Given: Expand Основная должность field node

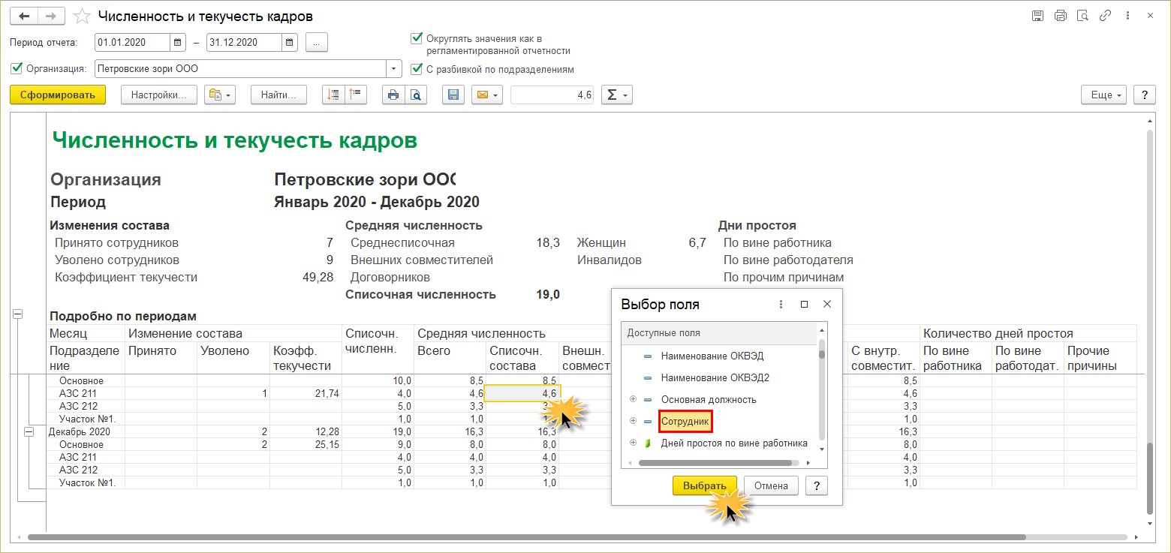Looking at the screenshot, I should pos(633,399).
